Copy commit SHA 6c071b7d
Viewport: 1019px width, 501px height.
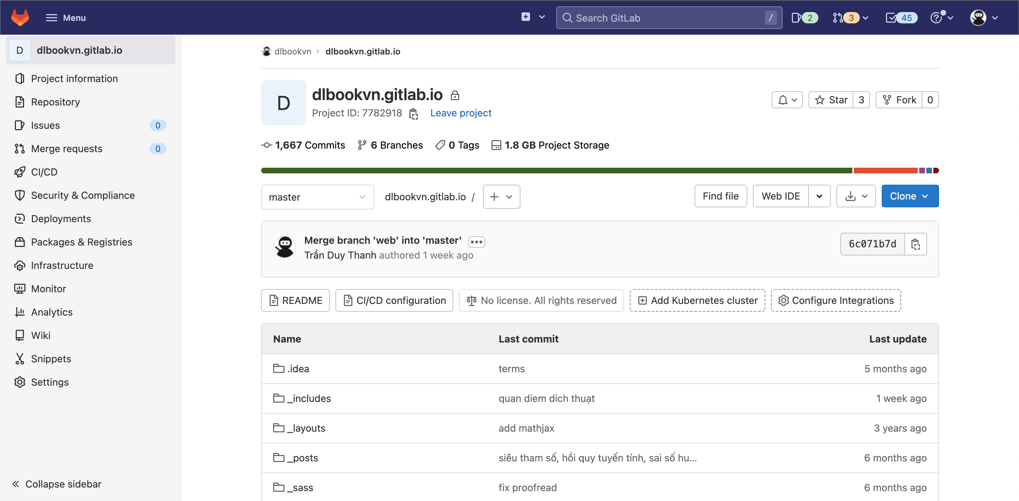(915, 244)
